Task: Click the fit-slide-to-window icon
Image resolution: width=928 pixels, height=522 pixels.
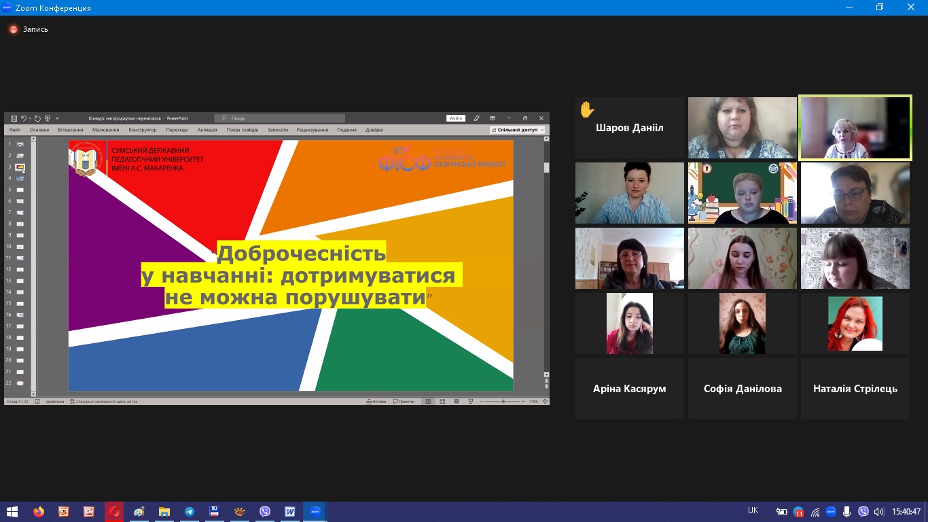Action: [x=545, y=402]
